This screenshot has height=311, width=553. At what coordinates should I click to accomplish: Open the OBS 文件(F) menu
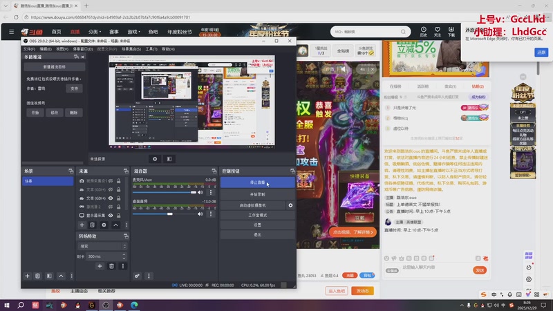coord(29,49)
